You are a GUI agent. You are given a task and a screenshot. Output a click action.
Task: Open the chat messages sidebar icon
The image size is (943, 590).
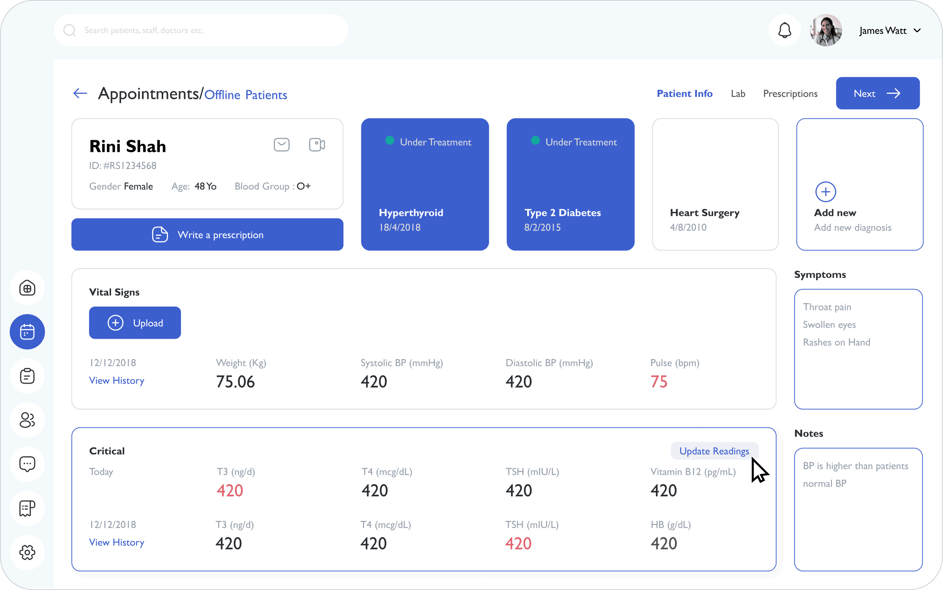27,464
